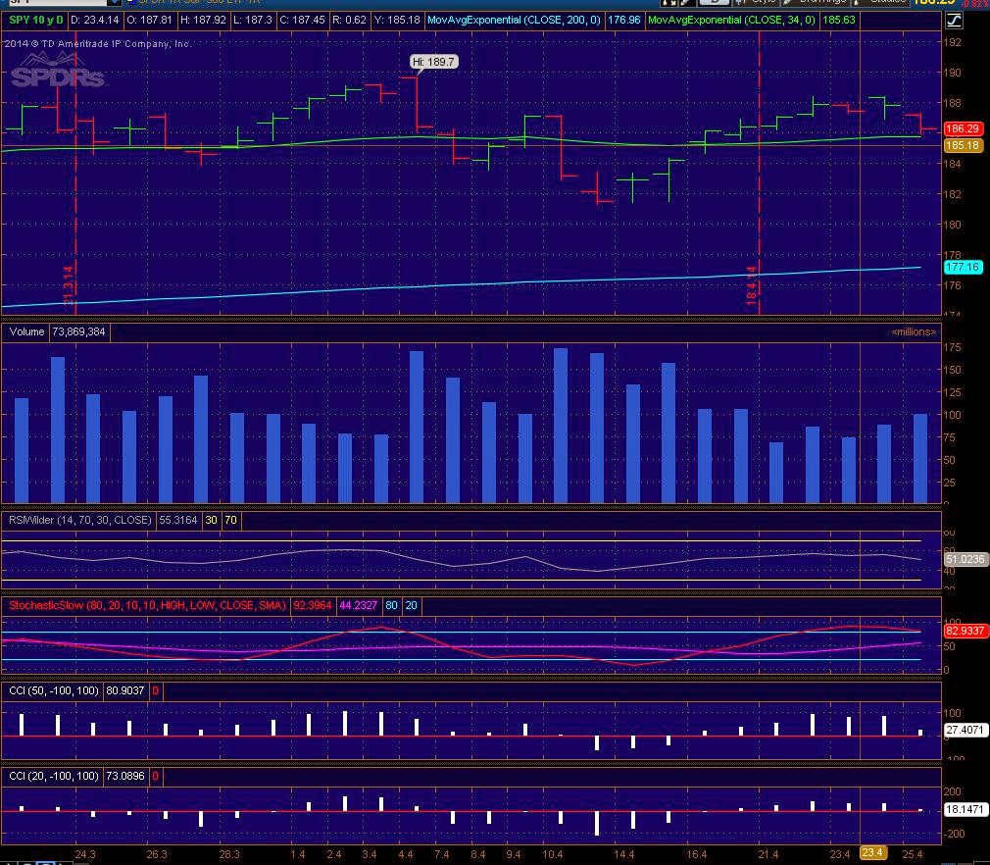Viewport: 990px width, 865px height.
Task: Select the Volume study header label
Action: pos(26,331)
